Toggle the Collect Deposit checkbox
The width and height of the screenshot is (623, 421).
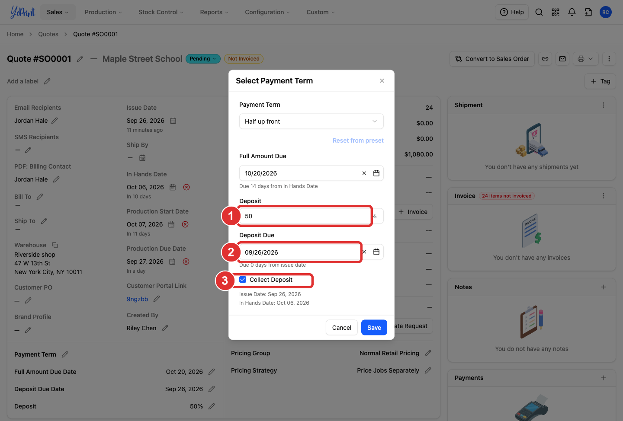point(243,280)
